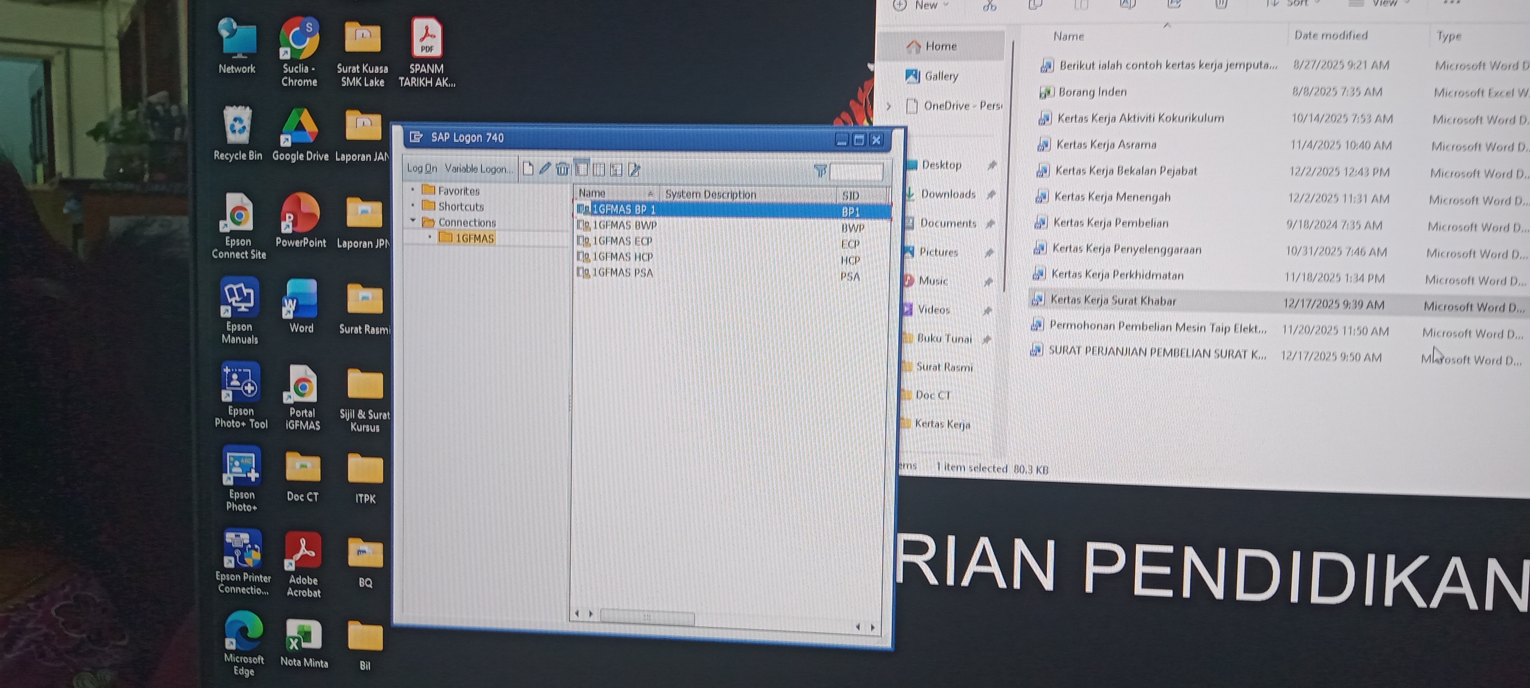Click Name column header in File Explorer
Screen dimensions: 1530x688
click(x=1068, y=36)
